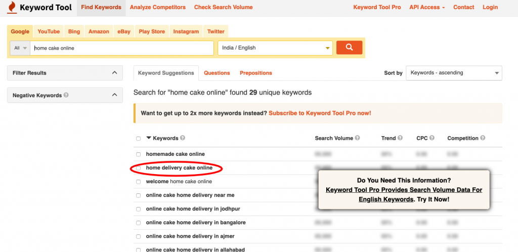Open the Prepositions tab
Image resolution: width=518 pixels, height=252 pixels.
[x=256, y=73]
